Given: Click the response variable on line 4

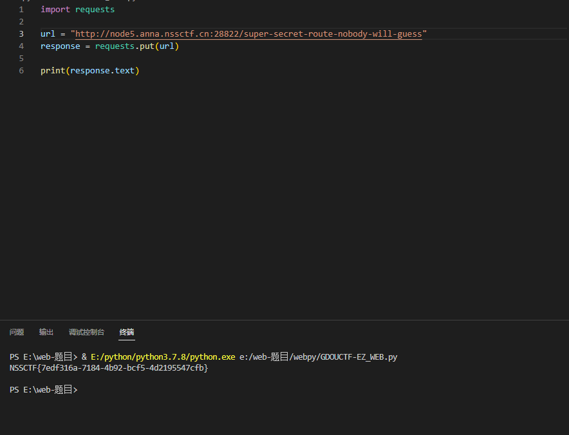Looking at the screenshot, I should (61, 46).
